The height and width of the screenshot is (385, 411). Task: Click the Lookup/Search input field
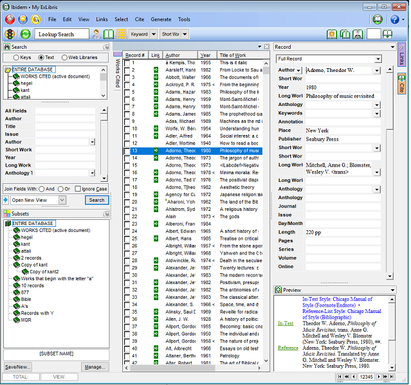pos(62,34)
